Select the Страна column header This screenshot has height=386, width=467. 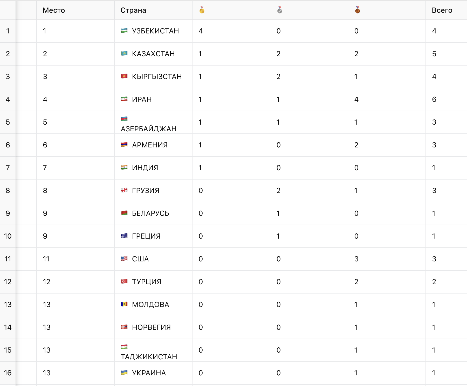tap(153, 10)
